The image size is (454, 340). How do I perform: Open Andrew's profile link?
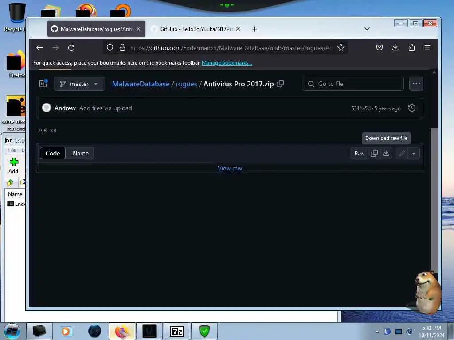pyautogui.click(x=65, y=108)
